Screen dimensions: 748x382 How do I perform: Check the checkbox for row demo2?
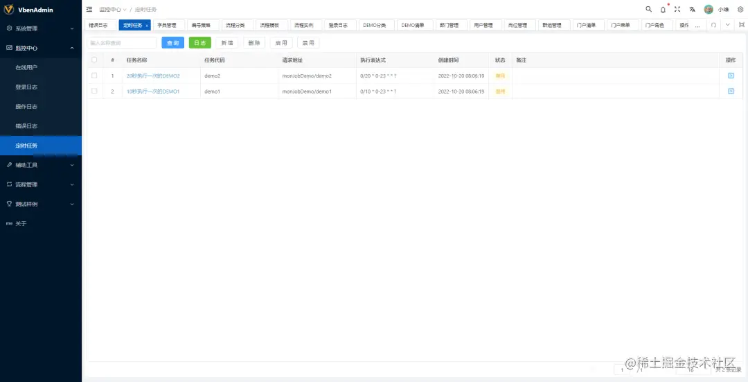94,76
